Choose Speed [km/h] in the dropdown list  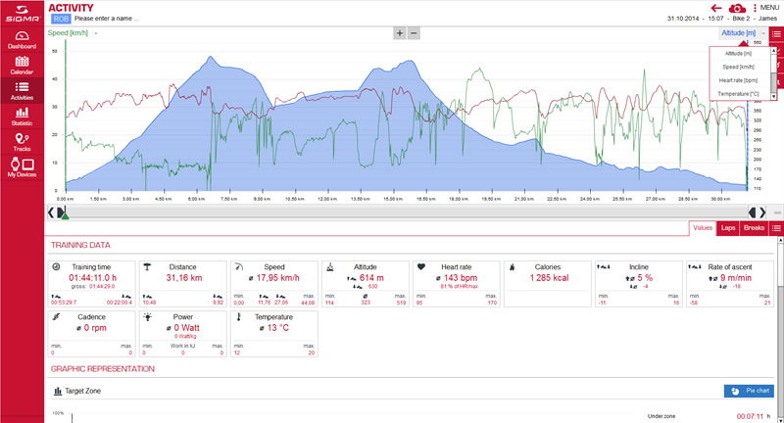738,67
